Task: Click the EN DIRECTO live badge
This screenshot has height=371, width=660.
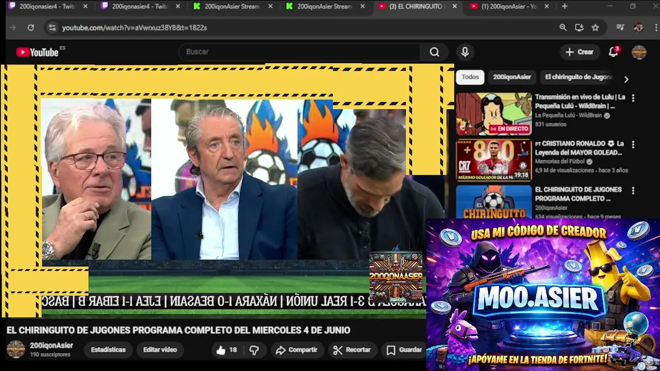Action: tap(509, 129)
